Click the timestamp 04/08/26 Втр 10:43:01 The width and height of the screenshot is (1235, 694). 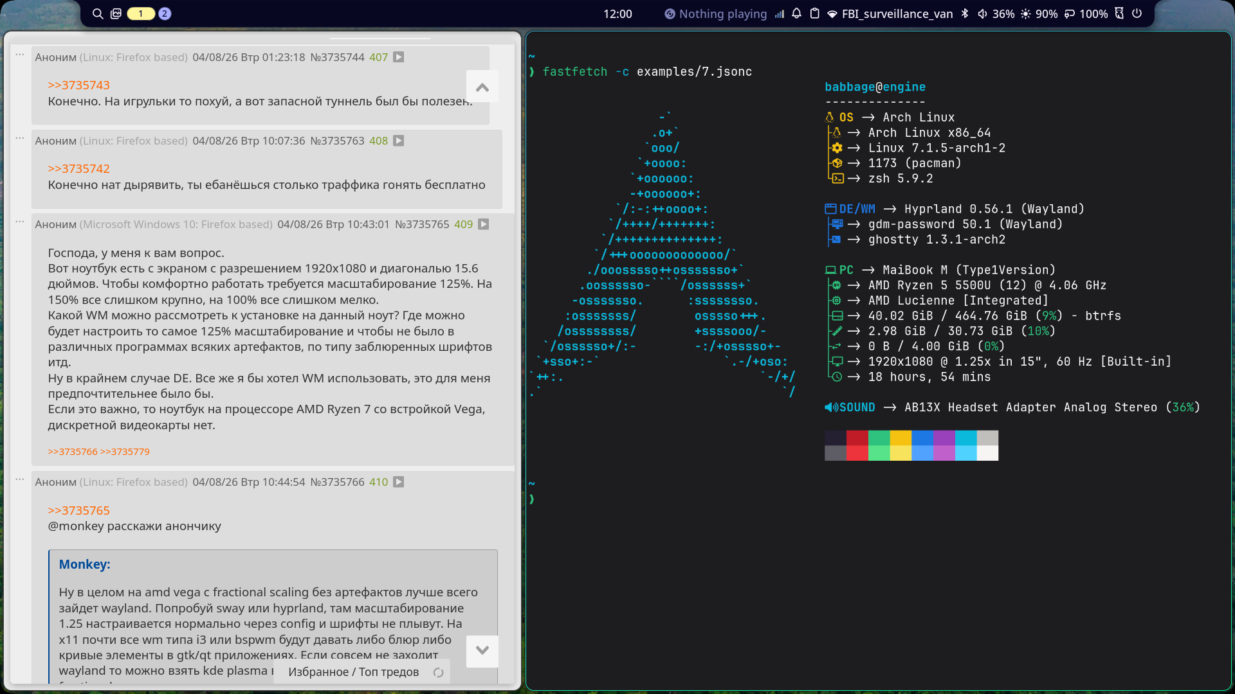pyautogui.click(x=334, y=224)
